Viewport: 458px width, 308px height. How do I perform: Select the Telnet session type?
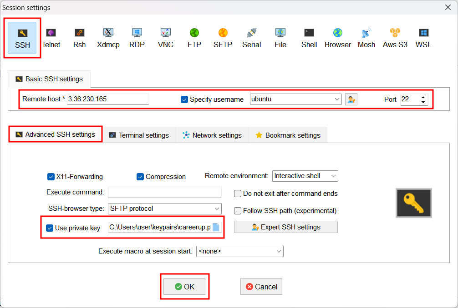[x=51, y=38]
